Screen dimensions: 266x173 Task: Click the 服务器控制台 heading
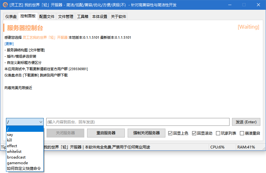(25, 28)
